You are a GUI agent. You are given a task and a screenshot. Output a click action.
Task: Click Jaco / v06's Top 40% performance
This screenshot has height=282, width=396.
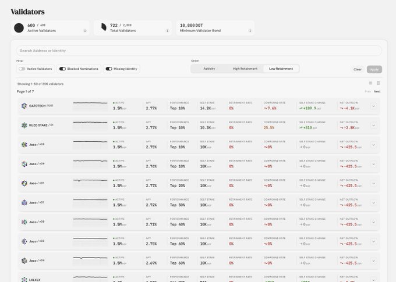point(177,224)
